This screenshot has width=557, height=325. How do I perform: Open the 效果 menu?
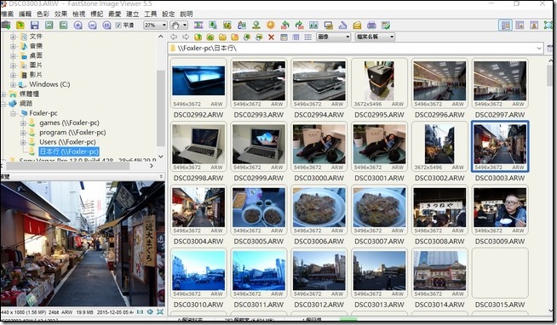tap(60, 14)
